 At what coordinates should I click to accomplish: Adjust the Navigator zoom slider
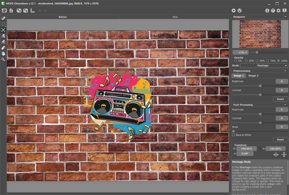(257, 52)
